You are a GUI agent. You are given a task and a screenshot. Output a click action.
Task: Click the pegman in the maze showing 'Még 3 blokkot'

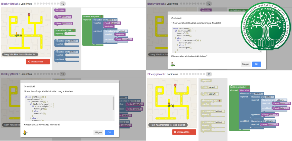(17, 35)
